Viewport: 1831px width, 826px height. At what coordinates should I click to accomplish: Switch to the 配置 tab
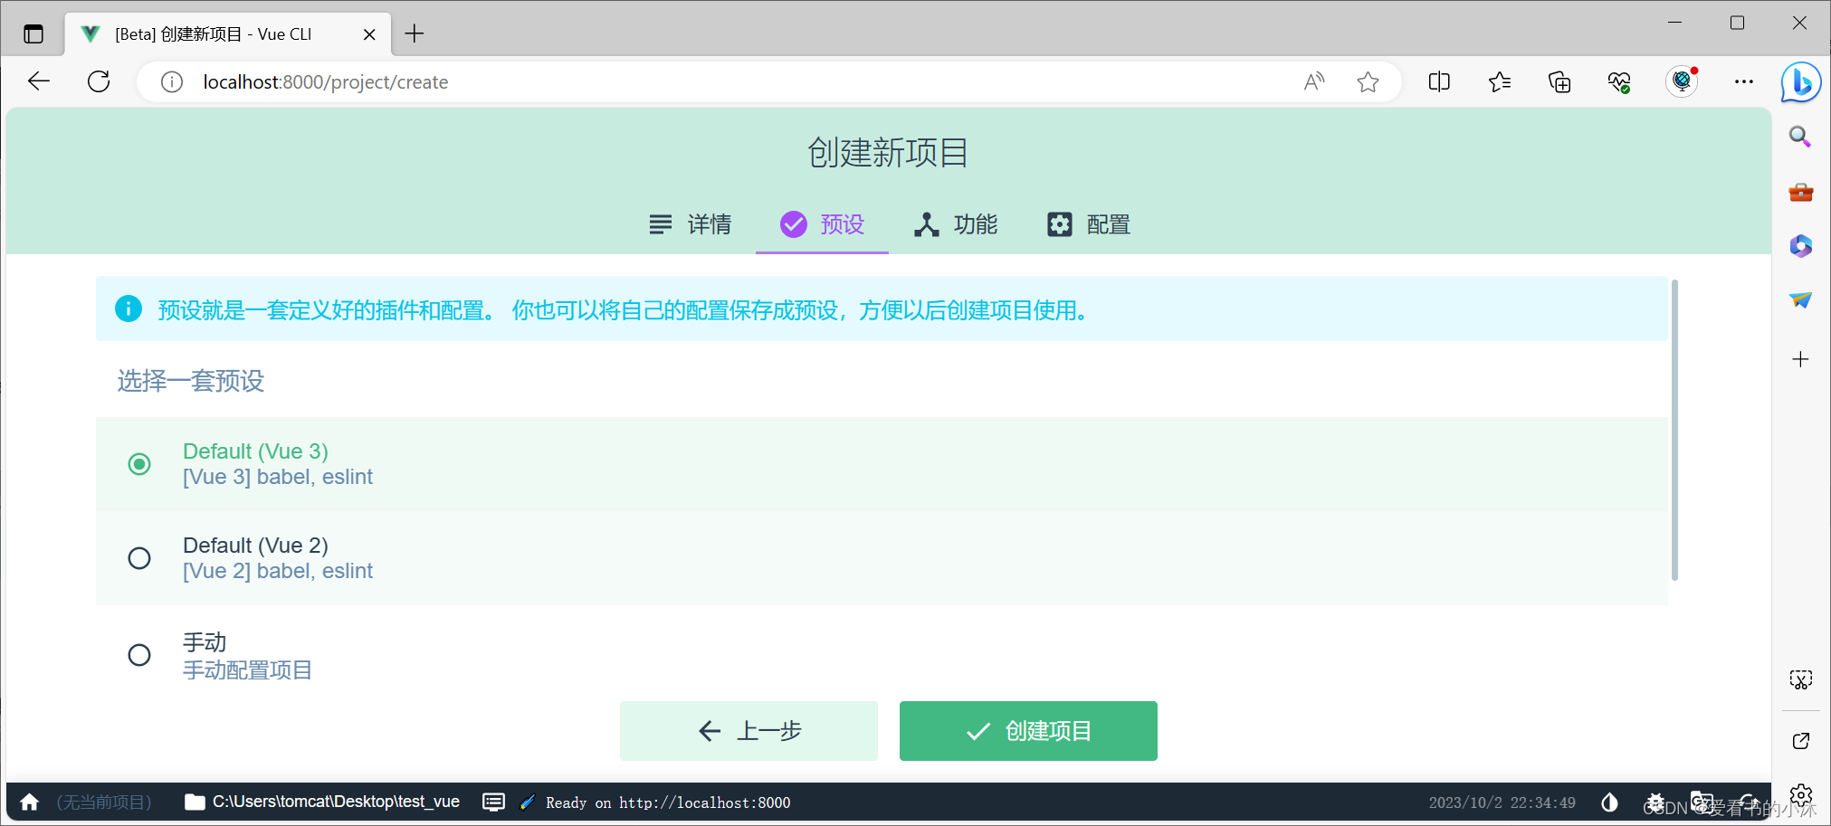(x=1088, y=224)
